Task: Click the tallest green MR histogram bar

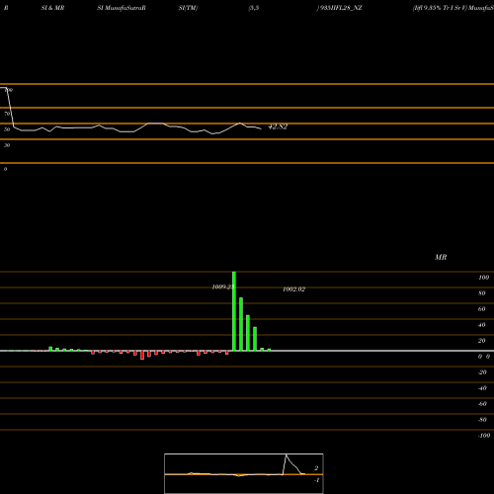Action: pyautogui.click(x=234, y=311)
